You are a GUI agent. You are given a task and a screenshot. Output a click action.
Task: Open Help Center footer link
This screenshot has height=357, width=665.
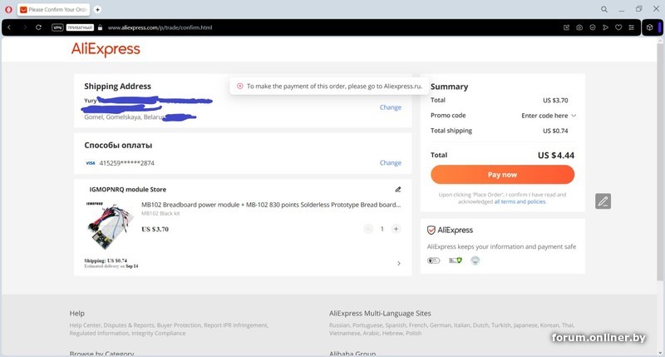pyautogui.click(x=86, y=325)
